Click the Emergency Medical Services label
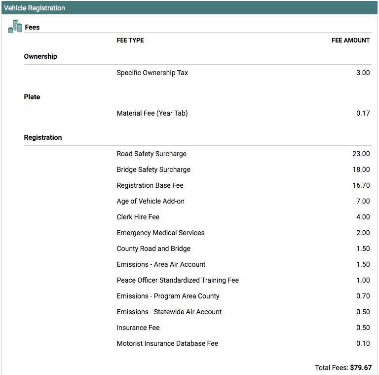This screenshot has width=379, height=375. coord(160,233)
